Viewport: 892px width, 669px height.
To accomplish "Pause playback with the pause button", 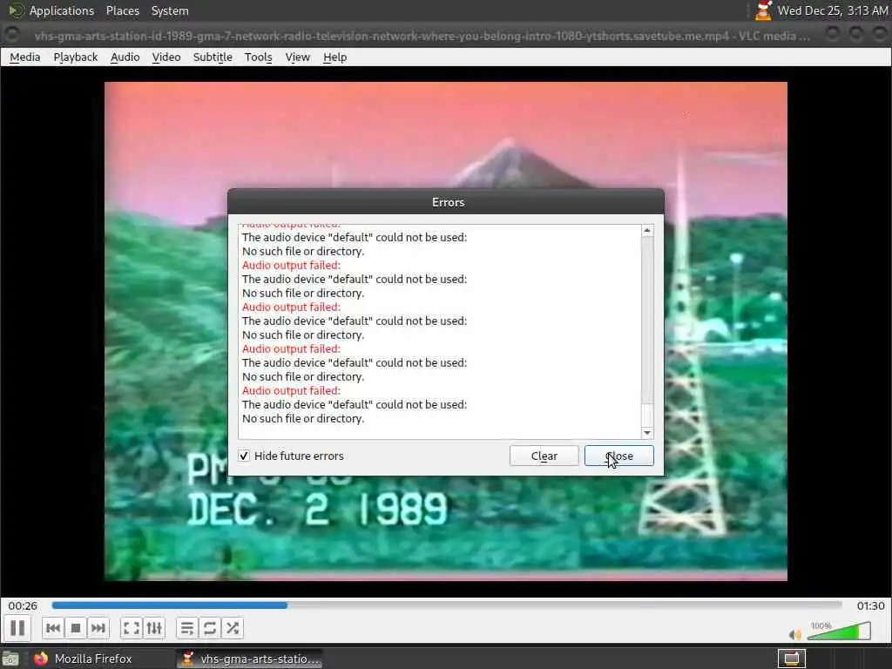I will (x=17, y=628).
